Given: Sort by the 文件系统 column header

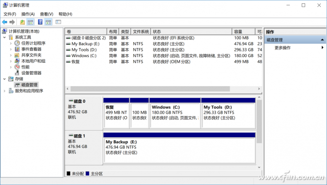Looking at the screenshot, I should click(141, 31).
